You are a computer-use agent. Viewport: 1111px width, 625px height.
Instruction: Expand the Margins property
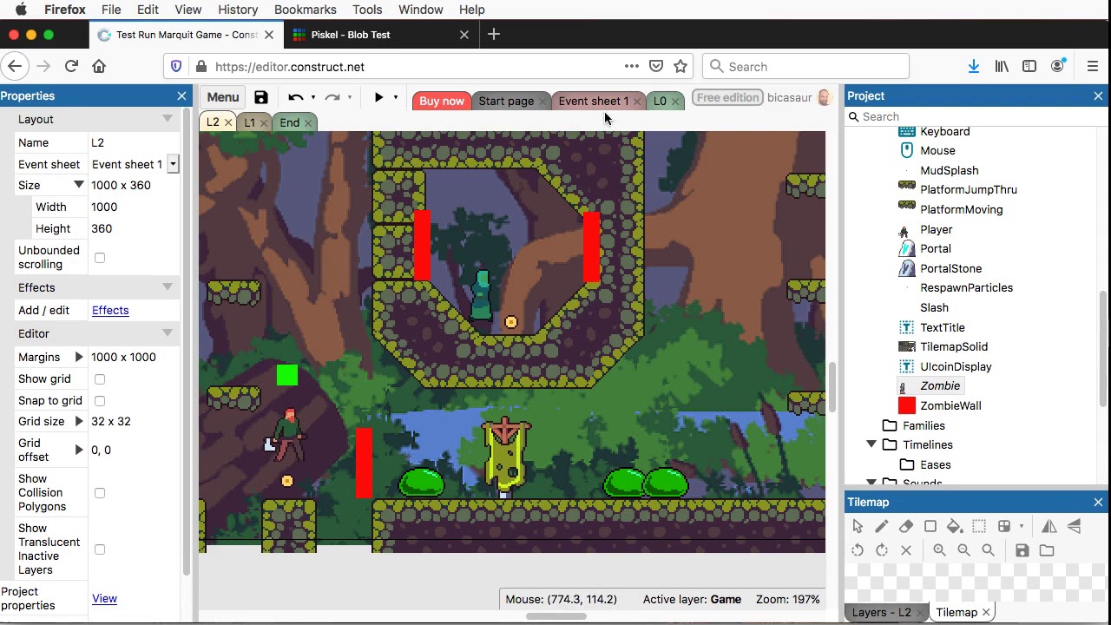[79, 357]
